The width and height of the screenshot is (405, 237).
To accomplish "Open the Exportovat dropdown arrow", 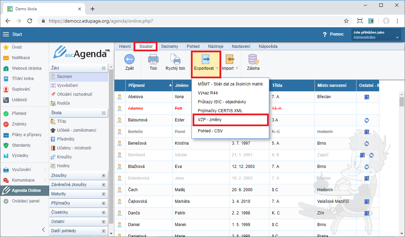I will [x=217, y=68].
